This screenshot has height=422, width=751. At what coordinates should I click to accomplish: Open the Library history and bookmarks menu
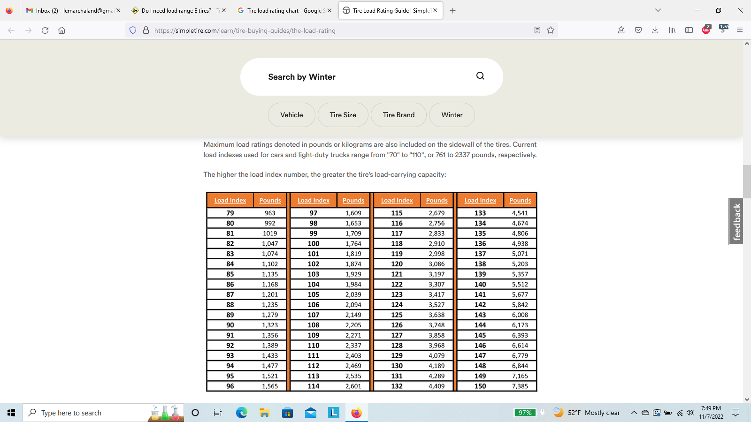(672, 30)
